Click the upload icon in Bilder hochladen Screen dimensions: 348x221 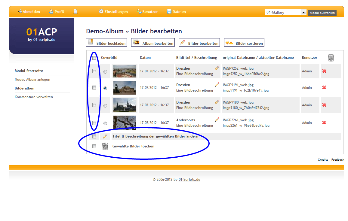pos(91,42)
